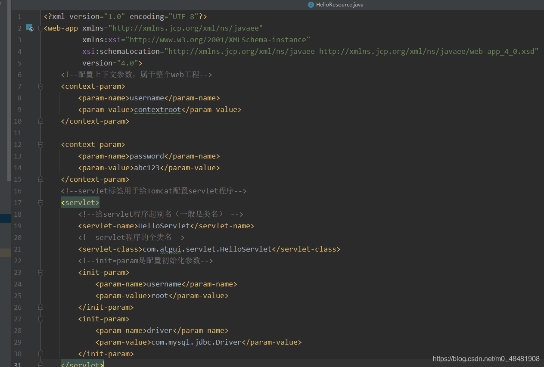
Task: Click the Tomcat servlet comment on line 16
Action: tap(154, 191)
